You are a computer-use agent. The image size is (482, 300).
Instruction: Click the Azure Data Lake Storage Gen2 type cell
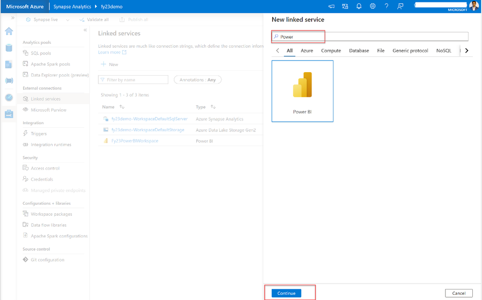pyautogui.click(x=226, y=130)
